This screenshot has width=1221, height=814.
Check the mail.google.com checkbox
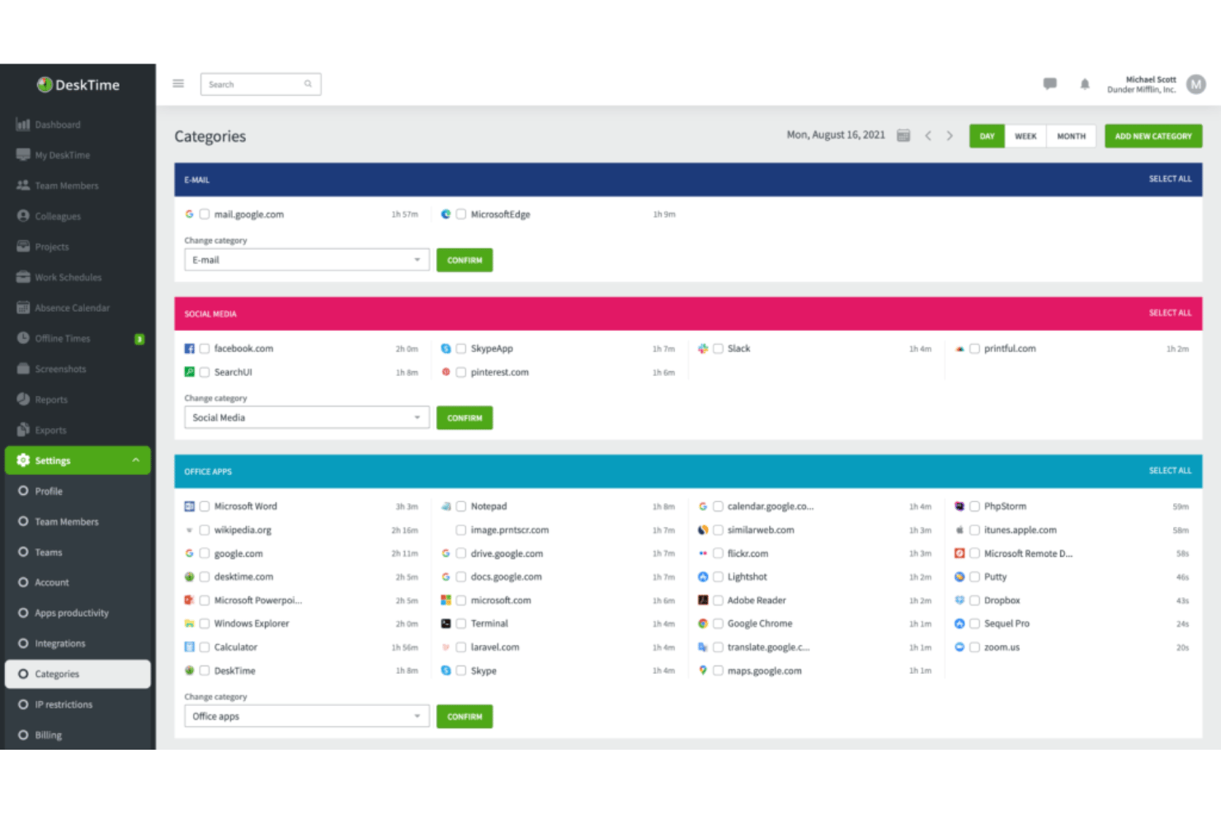205,214
